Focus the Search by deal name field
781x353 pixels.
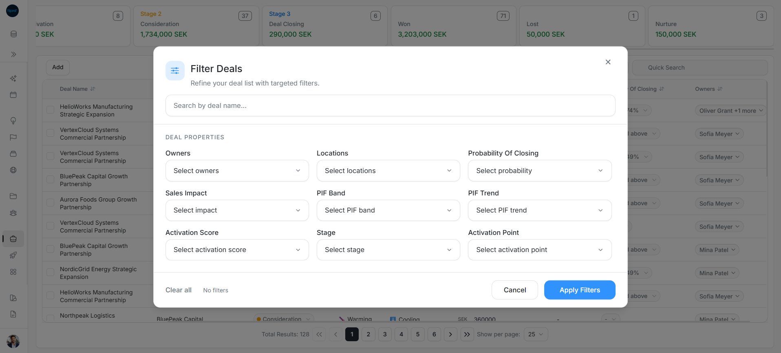(x=390, y=105)
